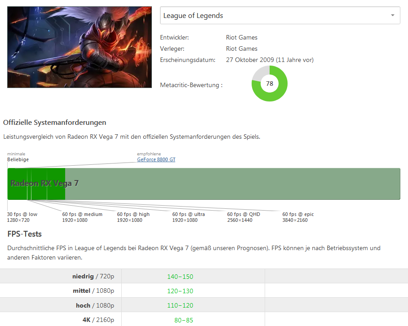
Task: Click the Radeon RX Vega 7 performance bar
Action: (x=204, y=184)
